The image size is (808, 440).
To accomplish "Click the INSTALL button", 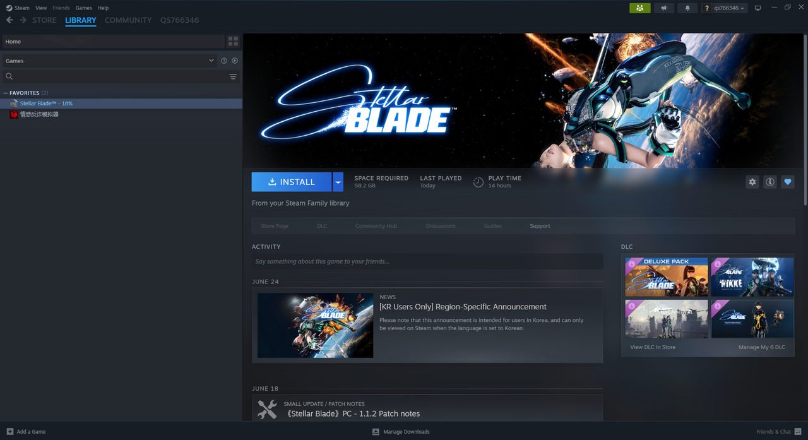I will [x=292, y=182].
